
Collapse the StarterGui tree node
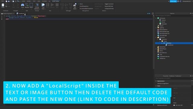point(156,37)
